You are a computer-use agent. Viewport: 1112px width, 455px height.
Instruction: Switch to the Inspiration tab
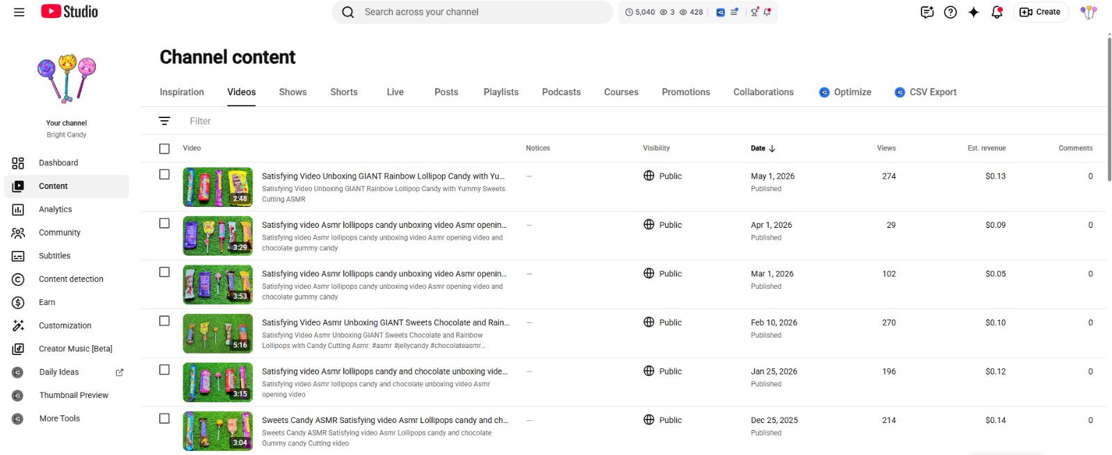pos(182,92)
